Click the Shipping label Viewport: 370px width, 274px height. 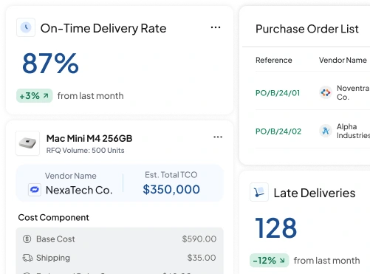(53, 258)
